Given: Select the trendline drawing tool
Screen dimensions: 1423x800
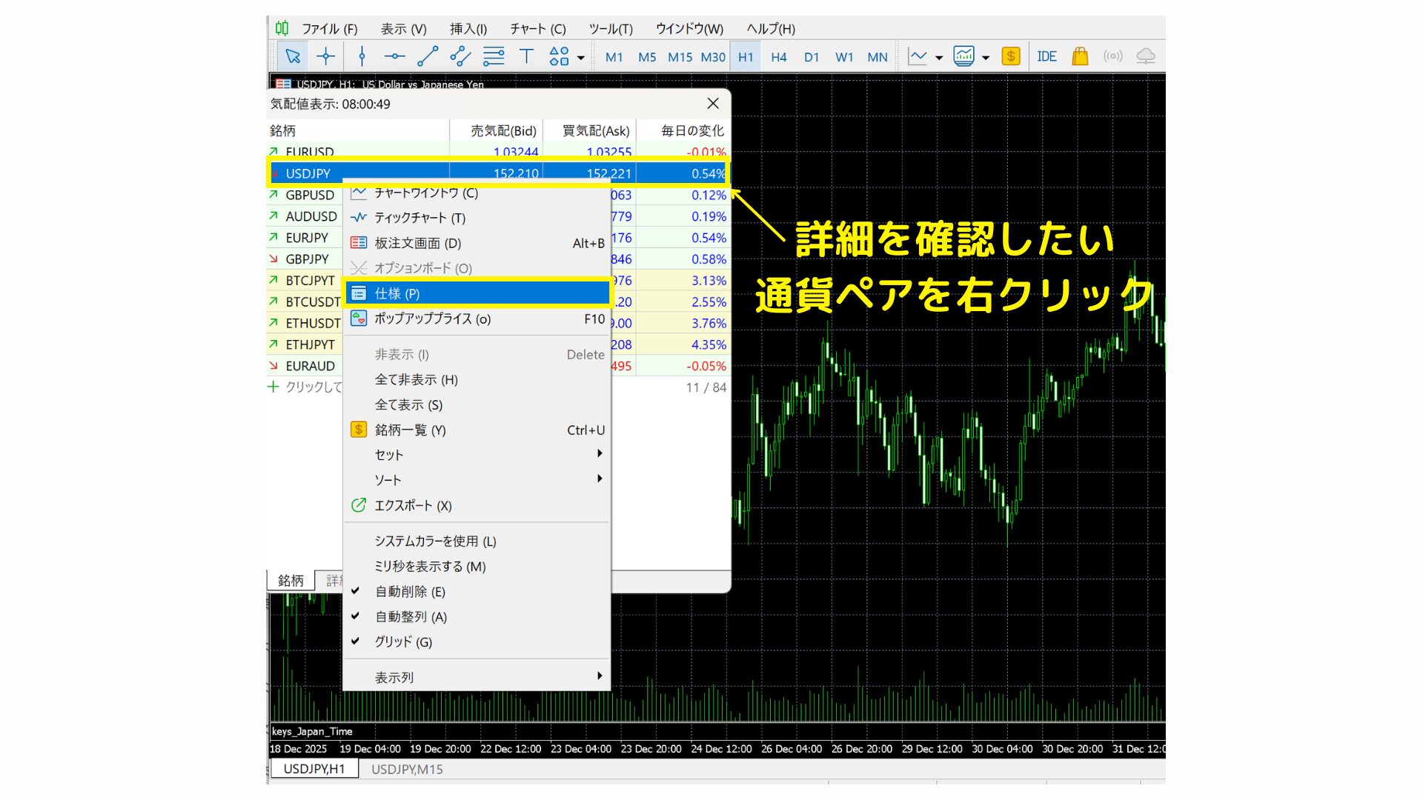Looking at the screenshot, I should [x=428, y=56].
